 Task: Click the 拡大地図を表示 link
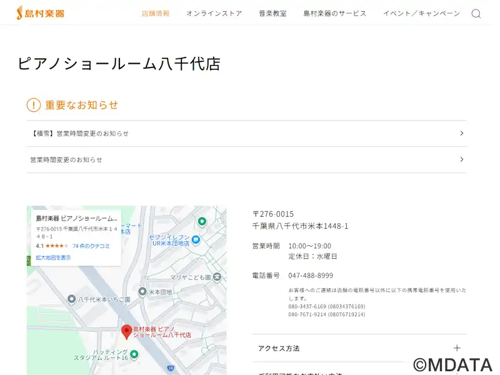coord(53,257)
